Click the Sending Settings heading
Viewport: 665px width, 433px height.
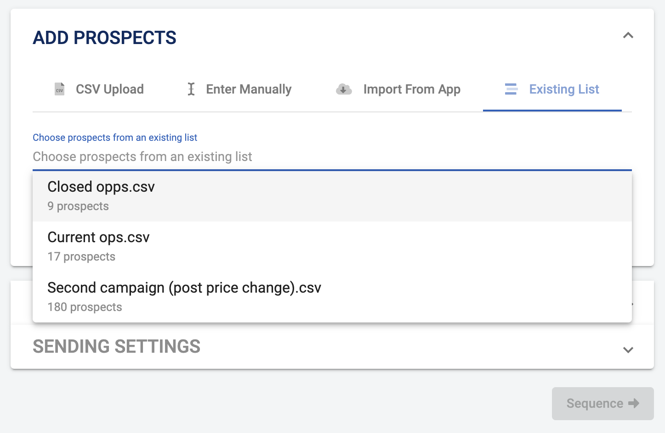pos(116,347)
